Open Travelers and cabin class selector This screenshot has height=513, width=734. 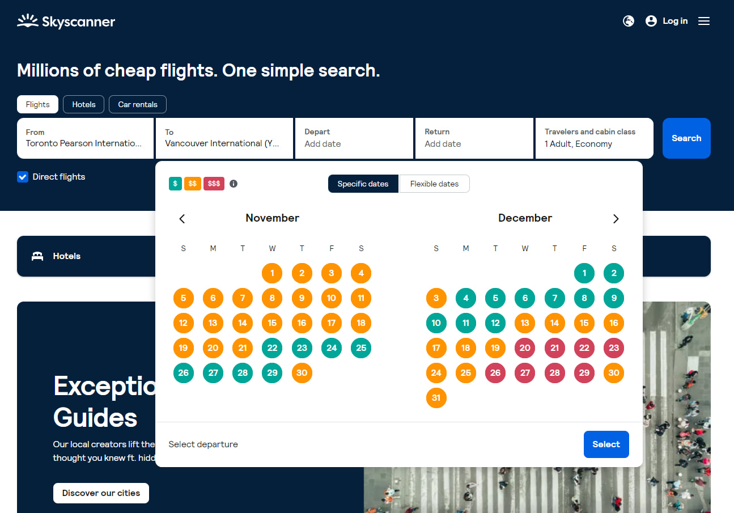(x=594, y=138)
